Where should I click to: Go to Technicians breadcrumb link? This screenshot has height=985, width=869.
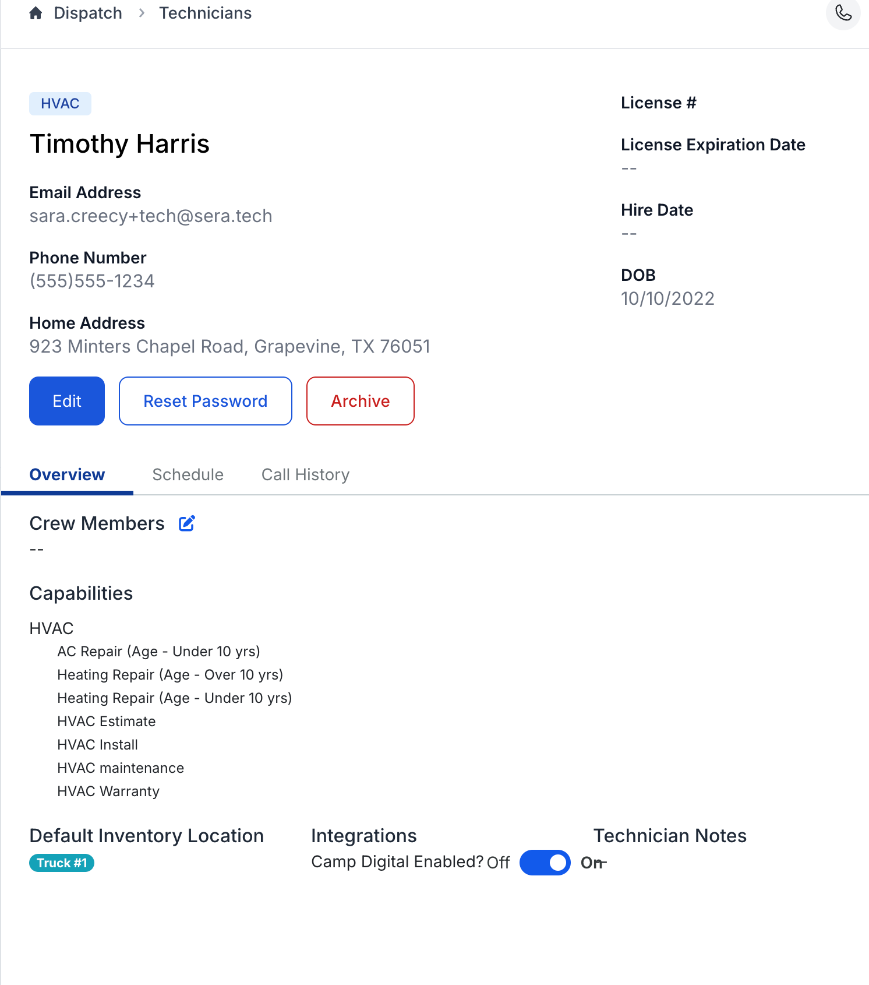click(205, 13)
